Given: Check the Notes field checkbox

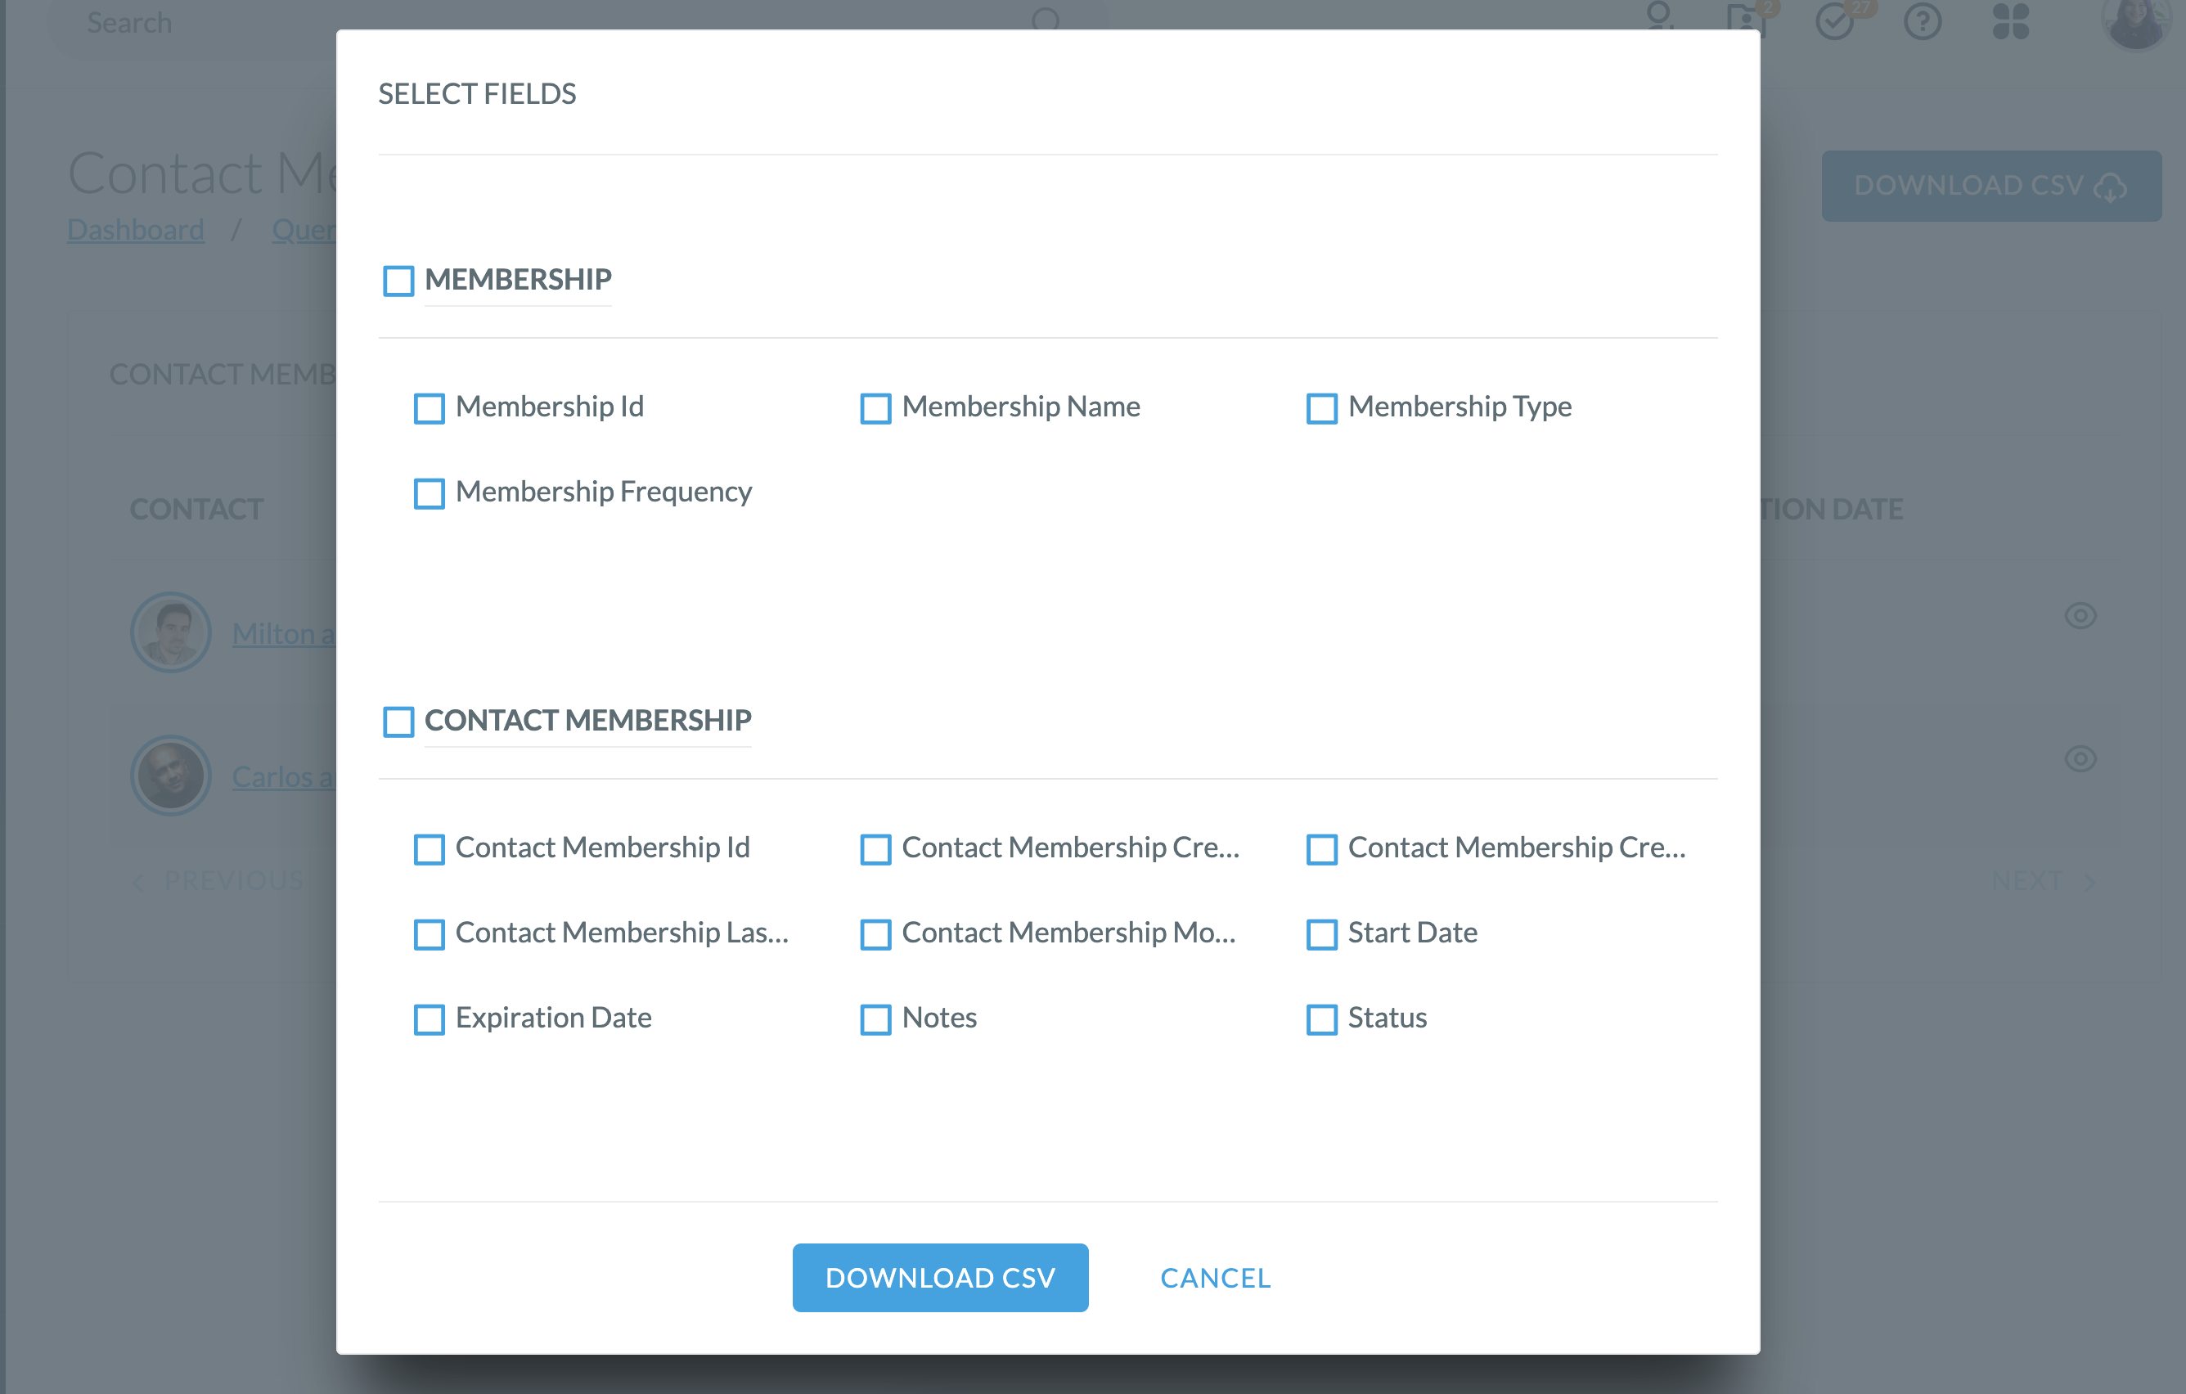Looking at the screenshot, I should 875,1020.
